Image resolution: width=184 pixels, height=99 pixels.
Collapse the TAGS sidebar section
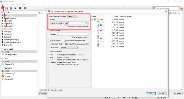pyautogui.click(x=2, y=59)
